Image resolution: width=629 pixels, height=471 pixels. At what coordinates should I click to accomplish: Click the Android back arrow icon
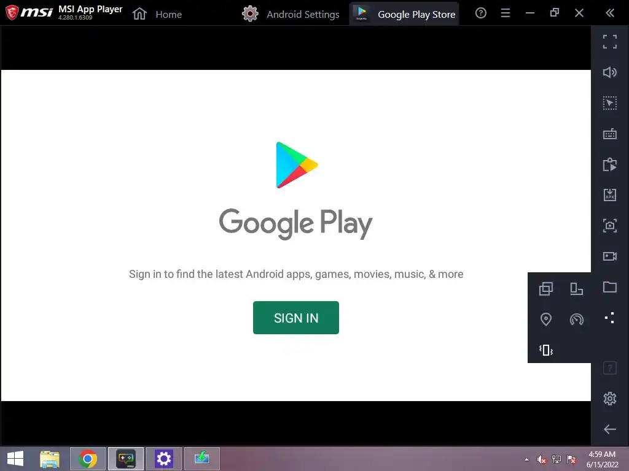(x=610, y=429)
